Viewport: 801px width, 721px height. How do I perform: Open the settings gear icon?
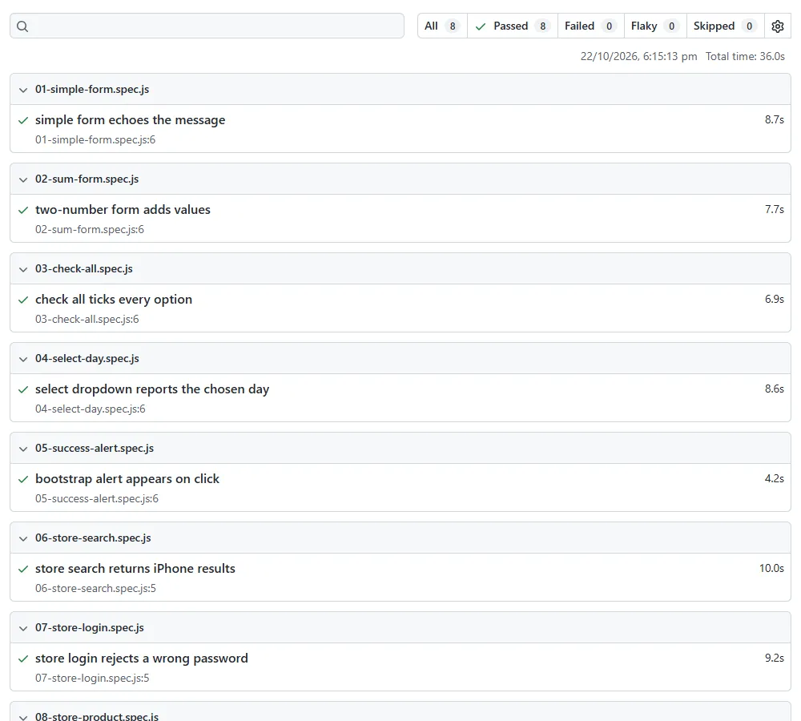pos(777,26)
